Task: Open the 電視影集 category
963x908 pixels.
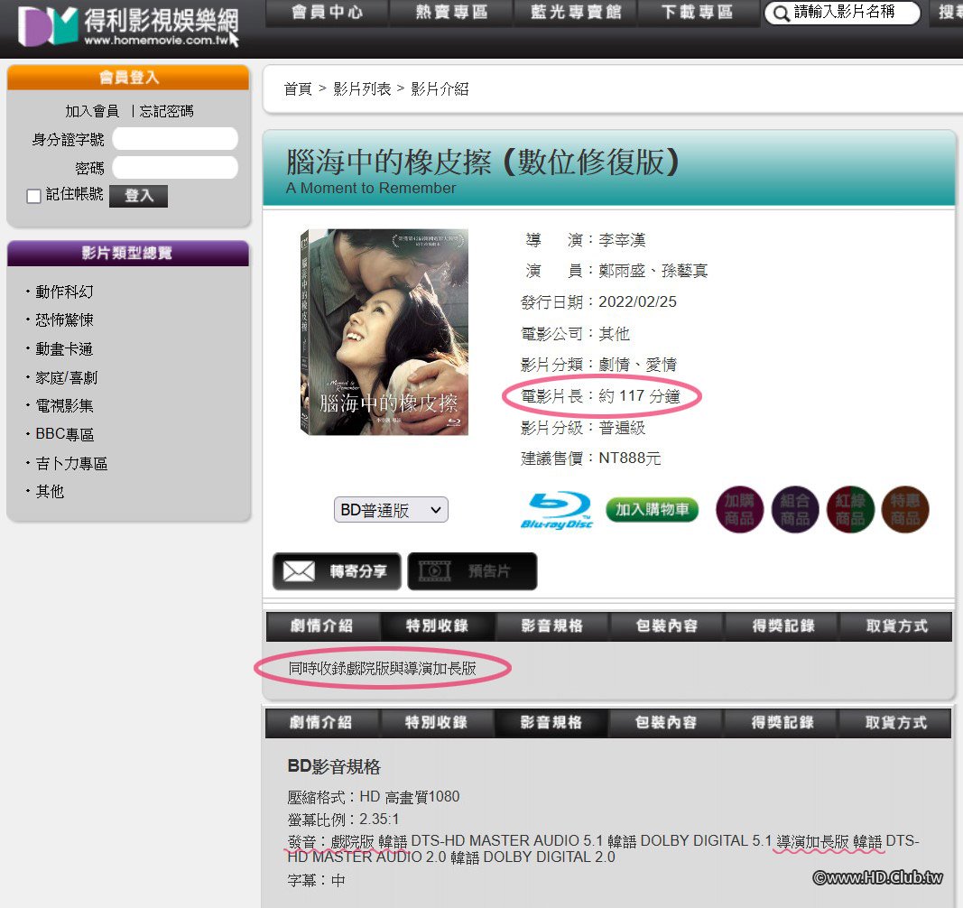Action: click(x=64, y=406)
